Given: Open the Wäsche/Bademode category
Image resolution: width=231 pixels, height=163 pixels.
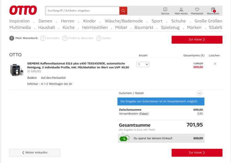Looking at the screenshot, I should [x=124, y=21].
